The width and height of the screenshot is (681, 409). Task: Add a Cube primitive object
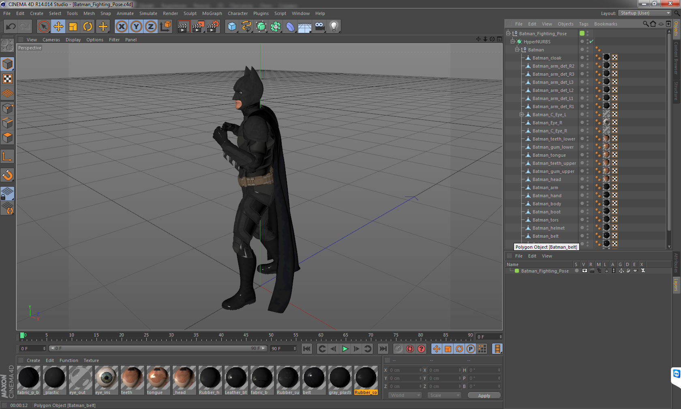point(232,27)
